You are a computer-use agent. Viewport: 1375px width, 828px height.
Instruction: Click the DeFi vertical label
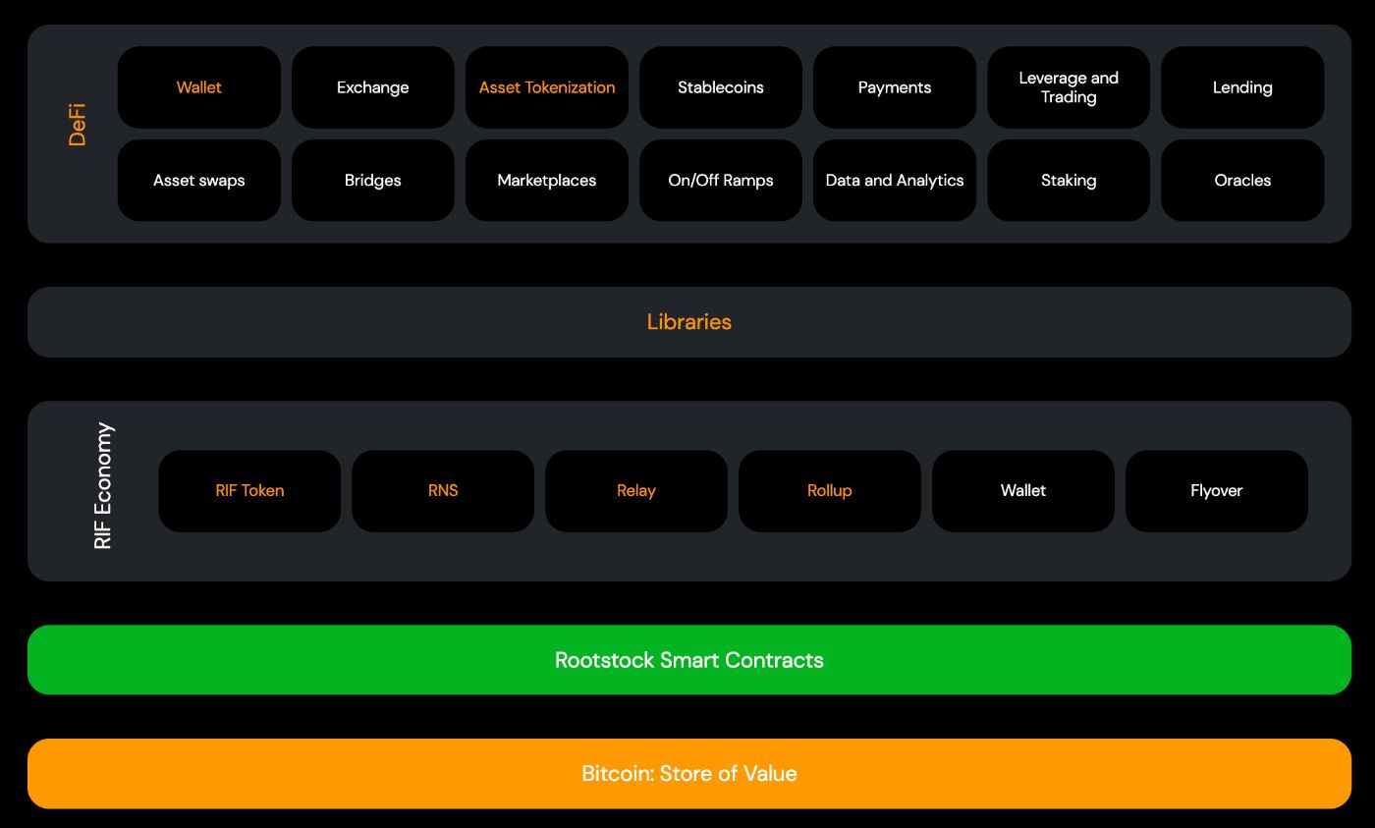click(78, 125)
